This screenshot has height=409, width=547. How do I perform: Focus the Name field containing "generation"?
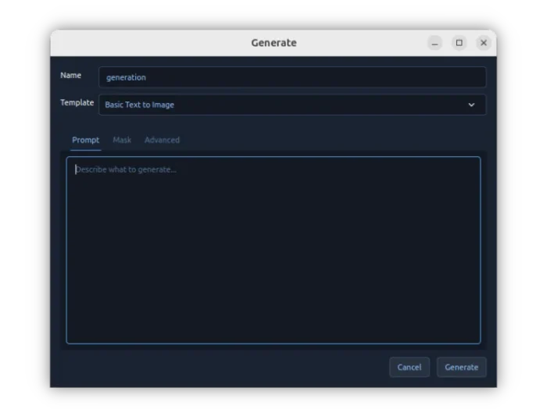(291, 77)
